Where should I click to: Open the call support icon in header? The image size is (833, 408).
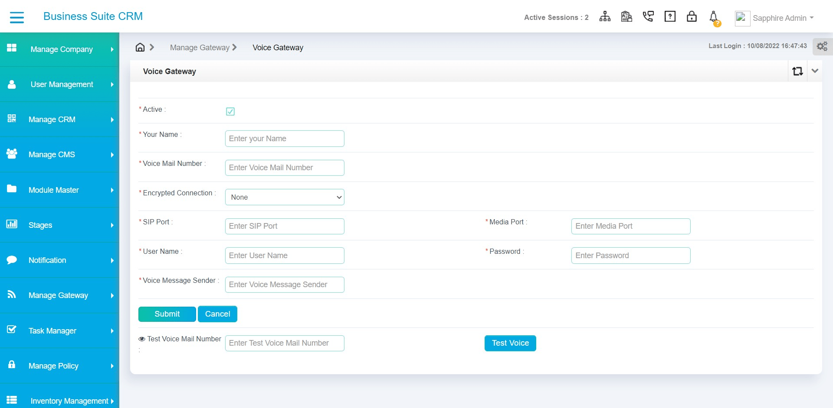[648, 16]
